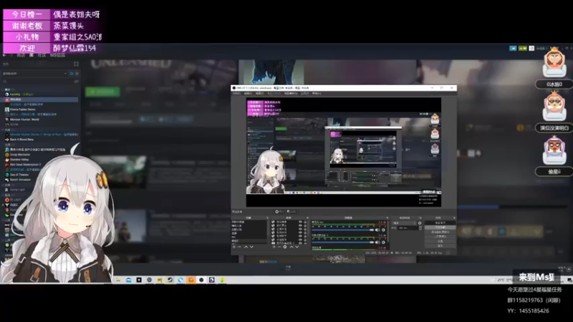Switch Steam library to grid view icon

(77, 64)
